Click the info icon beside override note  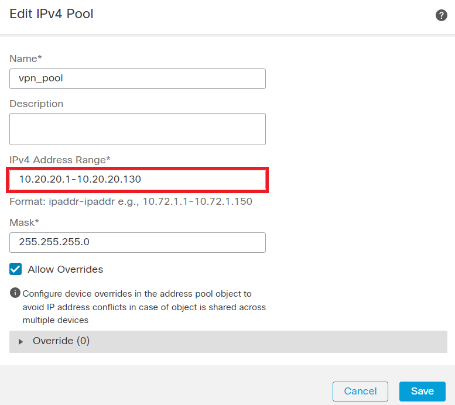pyautogui.click(x=15, y=293)
